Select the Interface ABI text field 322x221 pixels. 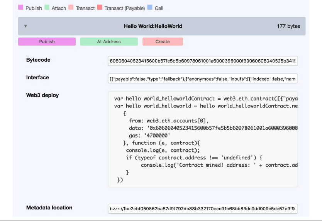[x=203, y=79]
